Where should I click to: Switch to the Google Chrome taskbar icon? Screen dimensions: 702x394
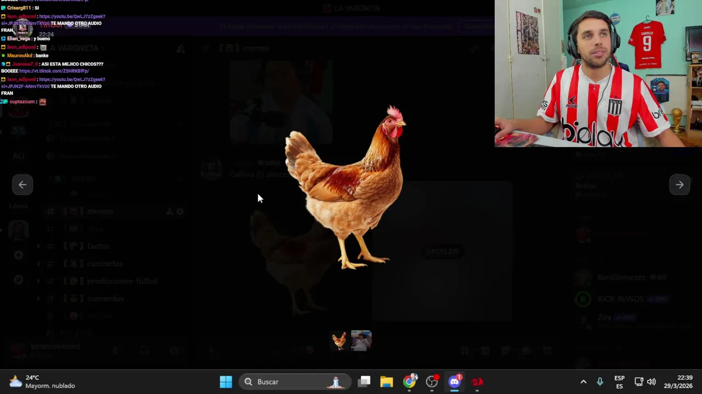tap(410, 381)
